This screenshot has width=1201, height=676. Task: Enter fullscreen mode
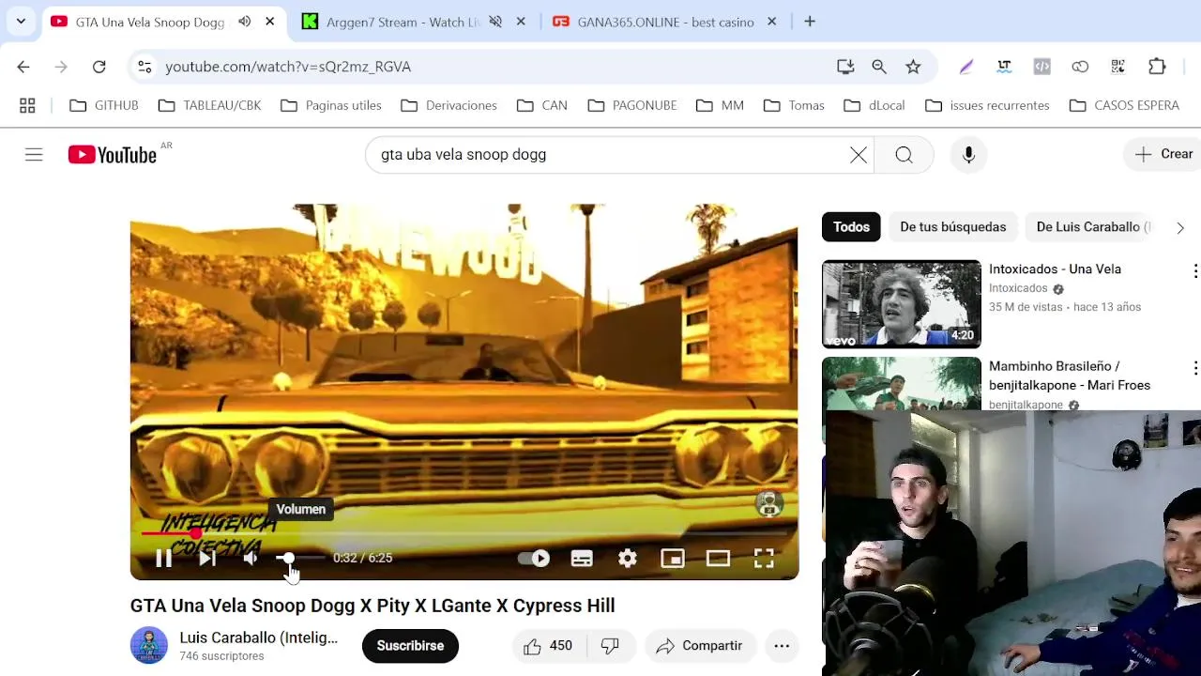pos(764,559)
